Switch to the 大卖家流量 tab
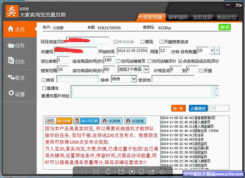The width and height of the screenshot is (245, 178). [x=150, y=17]
